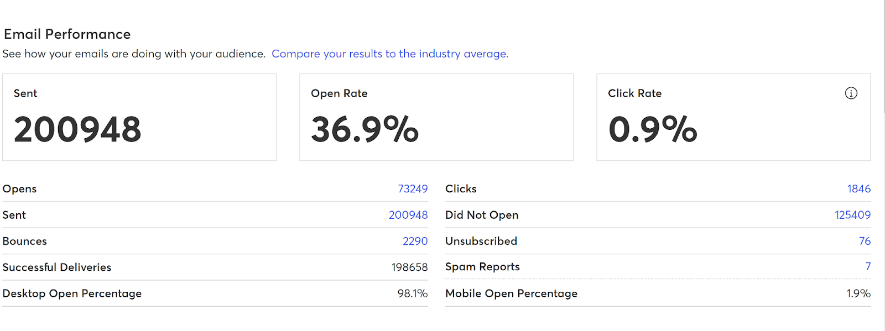Click the Clicks count 1846

[858, 189]
